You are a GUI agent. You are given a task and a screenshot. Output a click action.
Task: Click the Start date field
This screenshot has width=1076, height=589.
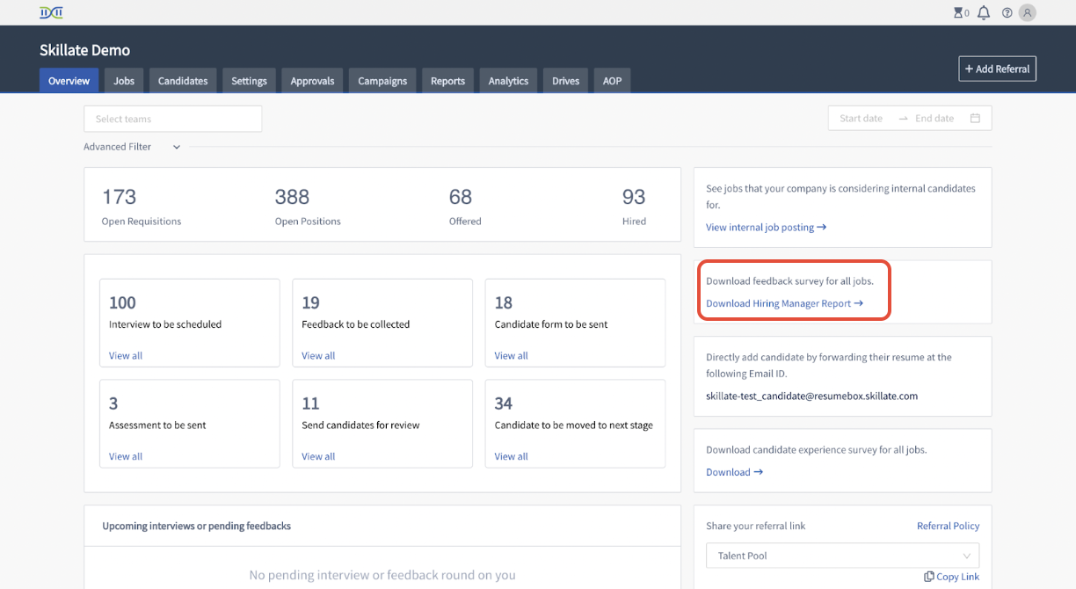[x=861, y=118]
